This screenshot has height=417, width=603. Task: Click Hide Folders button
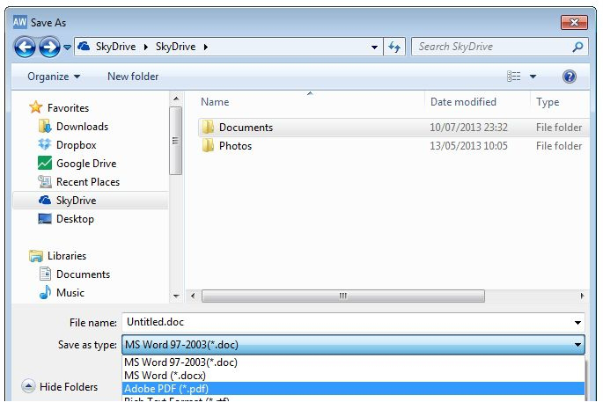(60, 386)
